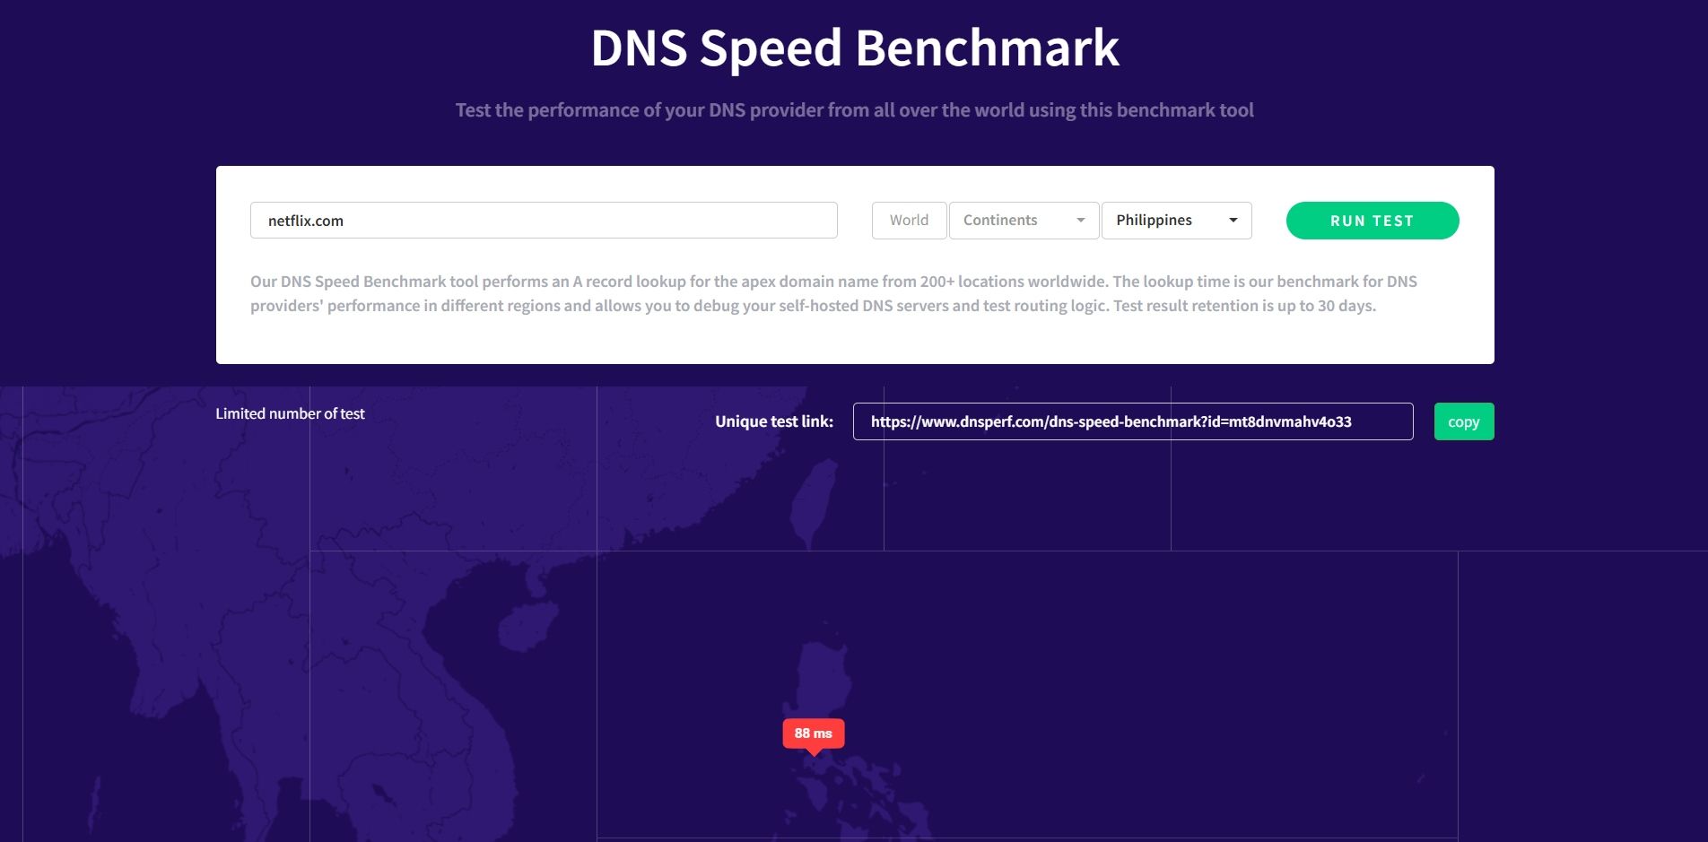
Task: Copy the unique test link
Action: [x=1463, y=421]
